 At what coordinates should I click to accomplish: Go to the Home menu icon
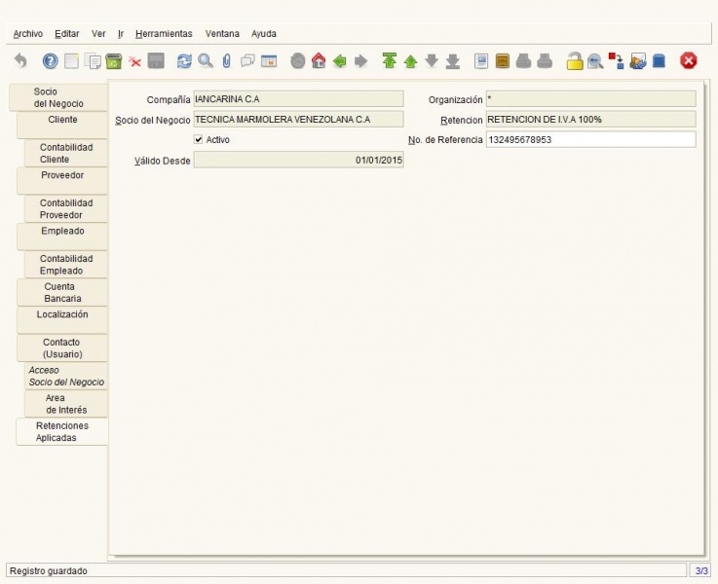click(x=319, y=60)
